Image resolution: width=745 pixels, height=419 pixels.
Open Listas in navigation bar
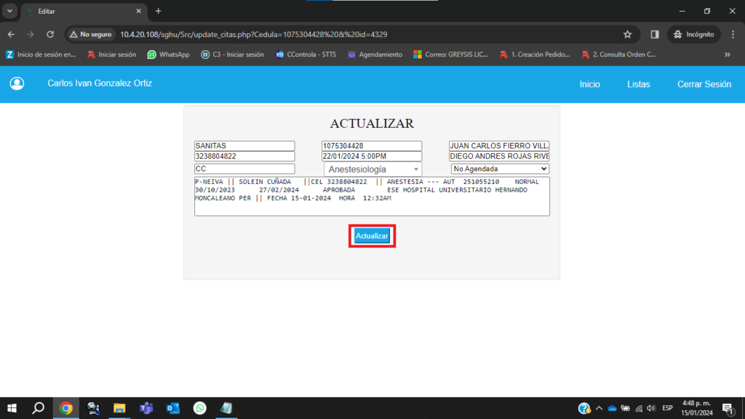pos(638,84)
